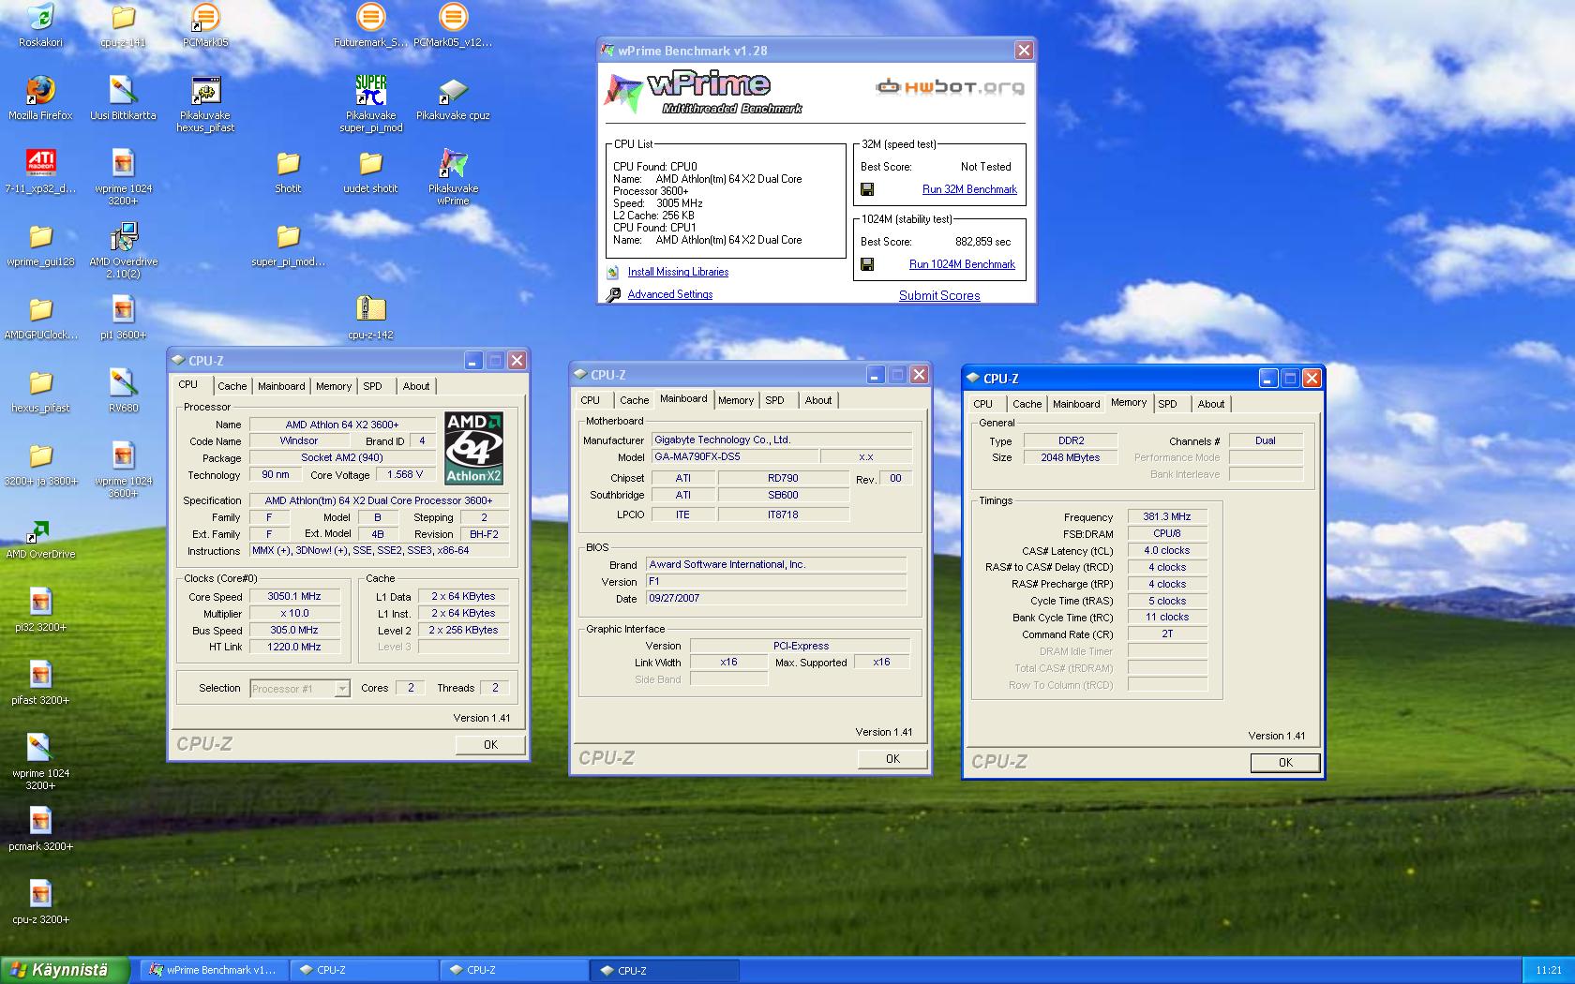Click Run 32M Benchmark link
Image resolution: width=1575 pixels, height=984 pixels.
[969, 189]
